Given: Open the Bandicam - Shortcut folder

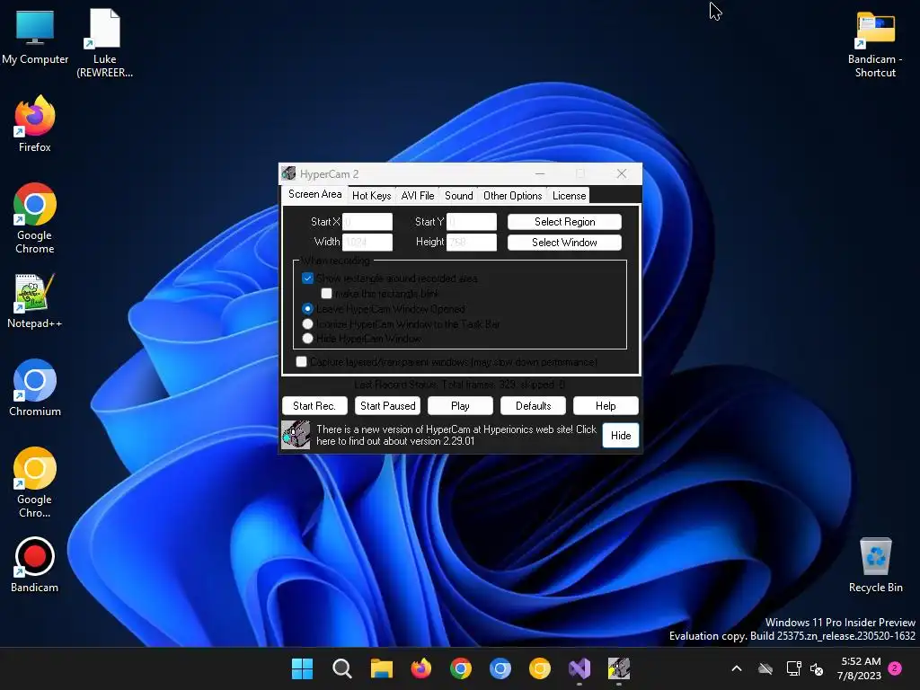Looking at the screenshot, I should [x=875, y=43].
